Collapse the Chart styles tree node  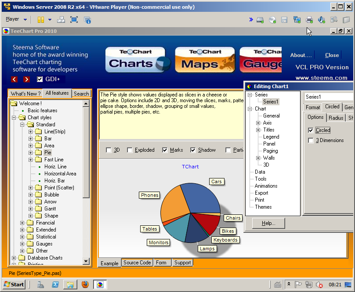coord(14,118)
